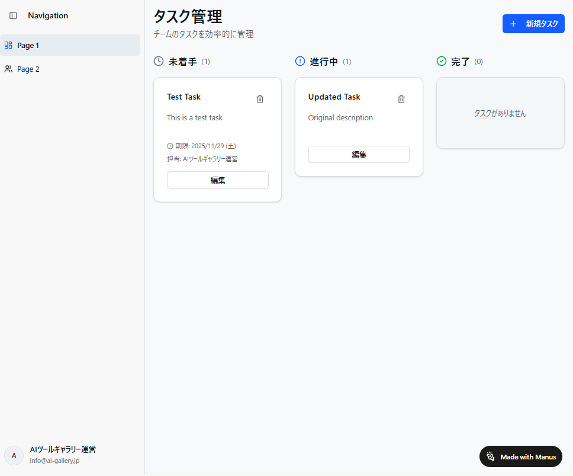Click the info@ai-gallery.jp email text
Screen dimensions: 573x476
click(x=54, y=461)
